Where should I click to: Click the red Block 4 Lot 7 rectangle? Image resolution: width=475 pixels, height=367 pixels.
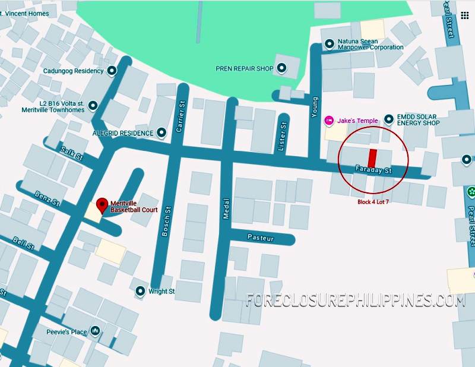372,158
